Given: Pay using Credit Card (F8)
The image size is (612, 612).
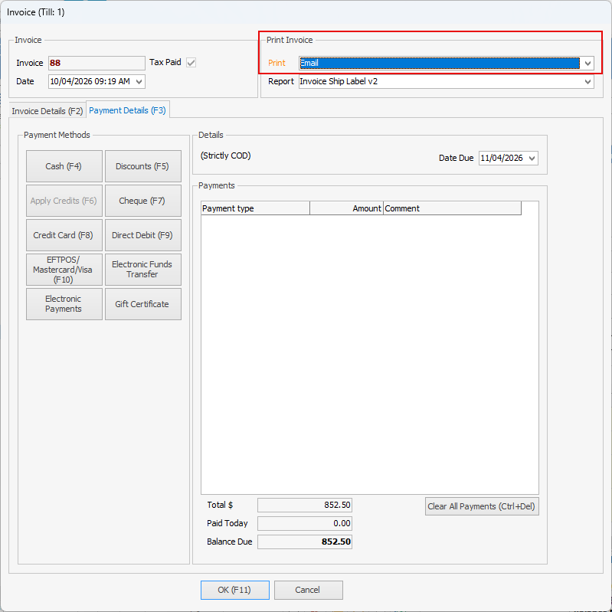Looking at the screenshot, I should point(64,235).
